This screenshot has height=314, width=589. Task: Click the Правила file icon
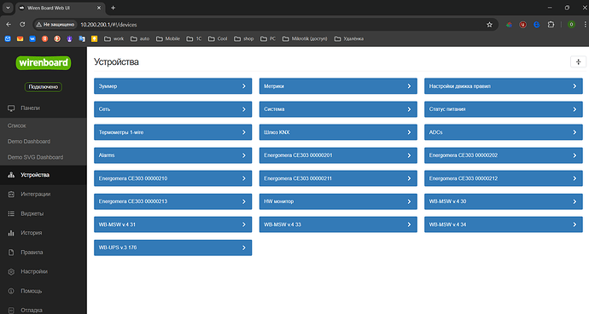pos(11,253)
